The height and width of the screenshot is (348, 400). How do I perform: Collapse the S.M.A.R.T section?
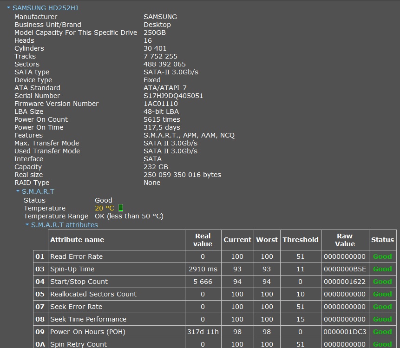pos(18,191)
